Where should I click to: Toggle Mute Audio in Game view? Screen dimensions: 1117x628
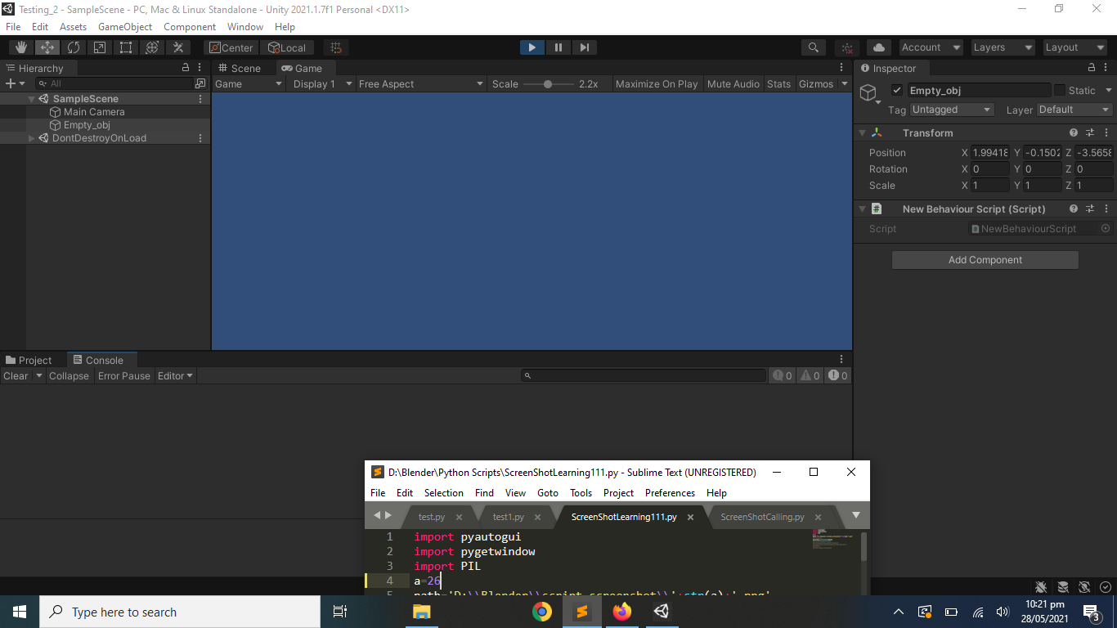click(x=733, y=84)
